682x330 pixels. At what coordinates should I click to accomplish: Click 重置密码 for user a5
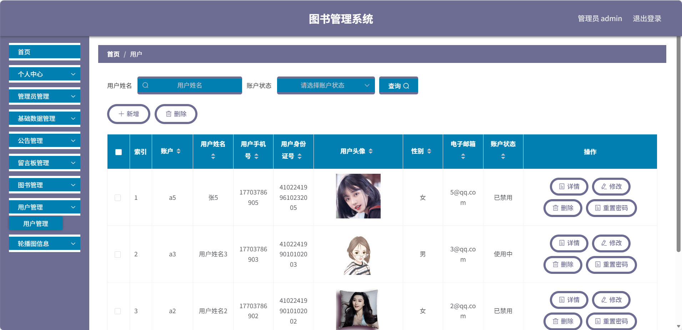(611, 208)
